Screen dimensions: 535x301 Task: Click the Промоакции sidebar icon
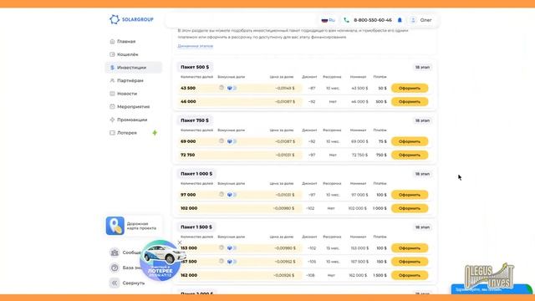112,120
